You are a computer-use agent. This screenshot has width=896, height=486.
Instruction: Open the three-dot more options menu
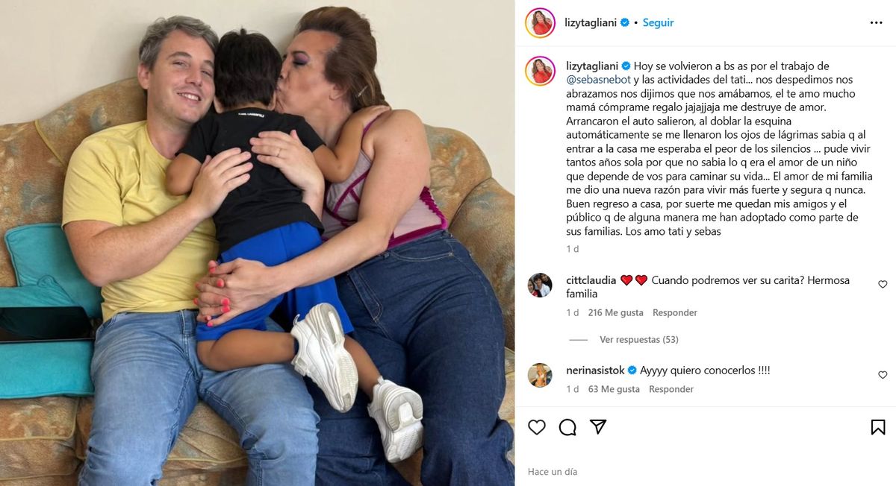tap(877, 22)
